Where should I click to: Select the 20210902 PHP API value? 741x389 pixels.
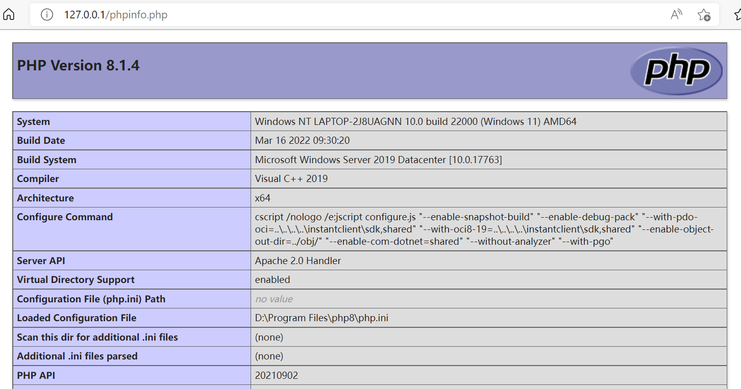click(x=277, y=375)
